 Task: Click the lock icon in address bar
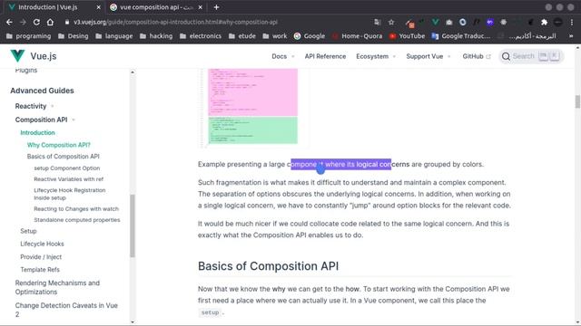coord(67,22)
